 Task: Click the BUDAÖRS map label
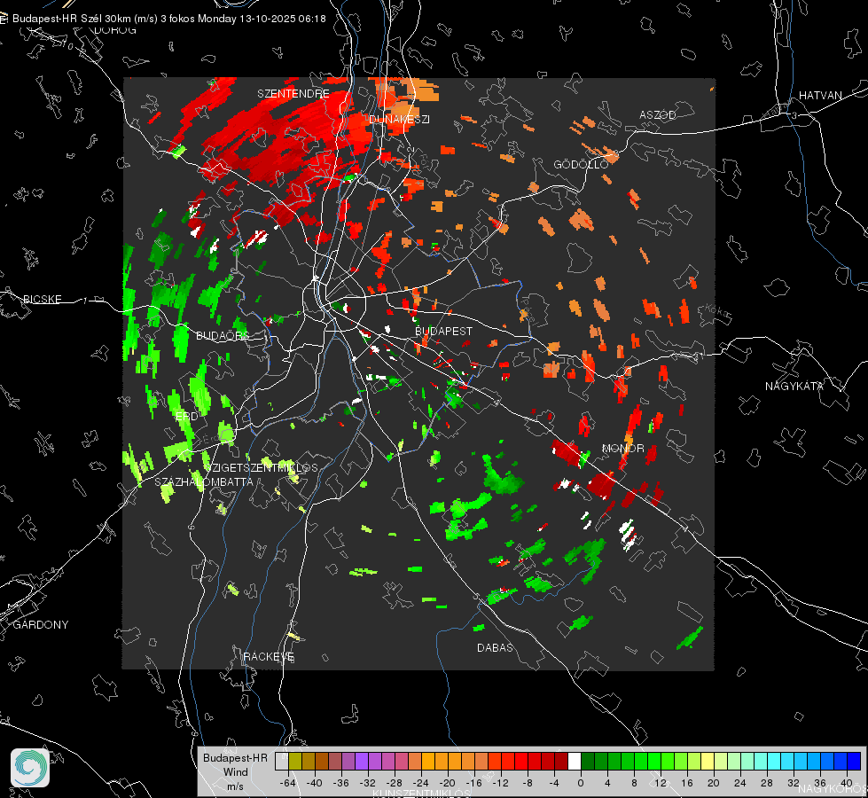[x=223, y=335]
